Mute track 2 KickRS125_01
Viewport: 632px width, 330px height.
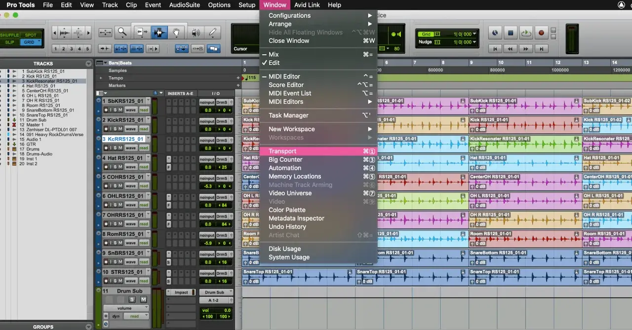(x=120, y=129)
